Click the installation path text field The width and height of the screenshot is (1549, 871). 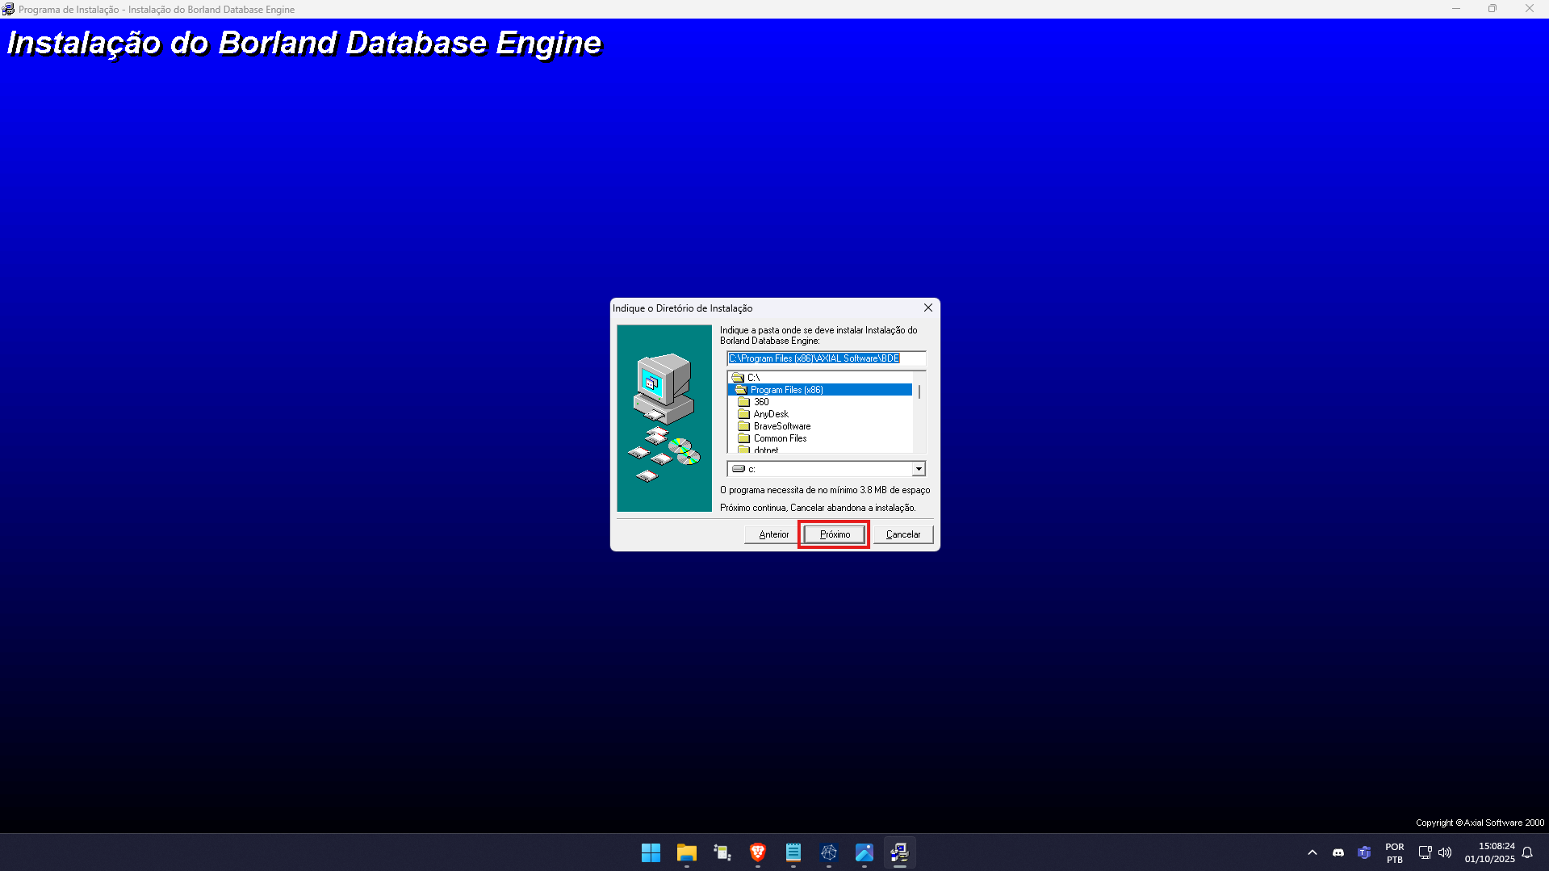coord(825,358)
